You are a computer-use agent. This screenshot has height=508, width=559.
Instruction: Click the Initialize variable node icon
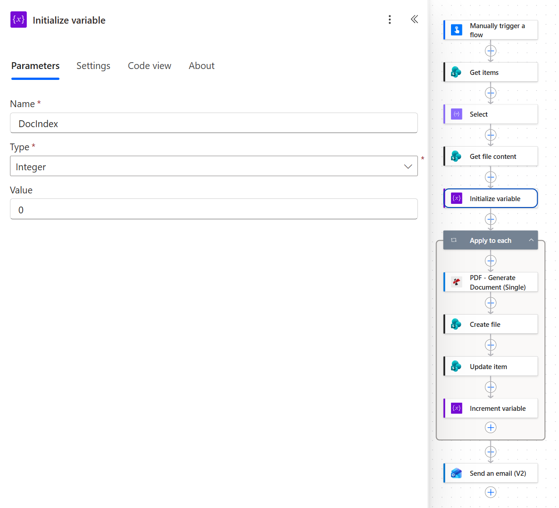tap(456, 198)
